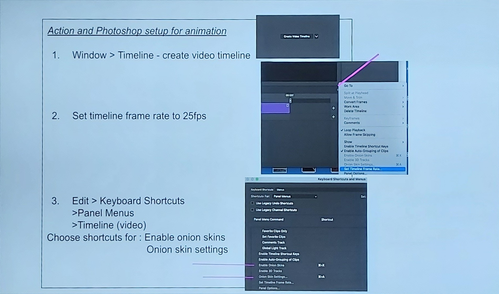Toggle Enable Timeline Shortcut Keys in menu
The width and height of the screenshot is (499, 294).
coord(372,146)
